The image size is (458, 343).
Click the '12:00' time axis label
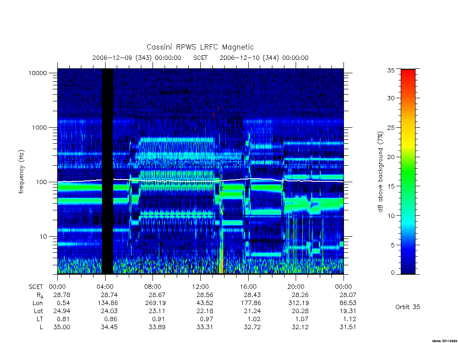pos(200,287)
